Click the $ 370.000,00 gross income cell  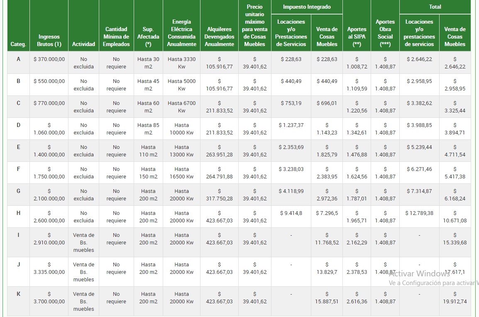tap(49, 59)
